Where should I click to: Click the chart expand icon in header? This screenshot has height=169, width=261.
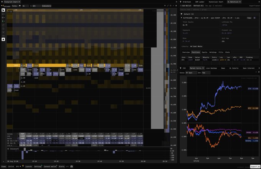click(x=168, y=6)
